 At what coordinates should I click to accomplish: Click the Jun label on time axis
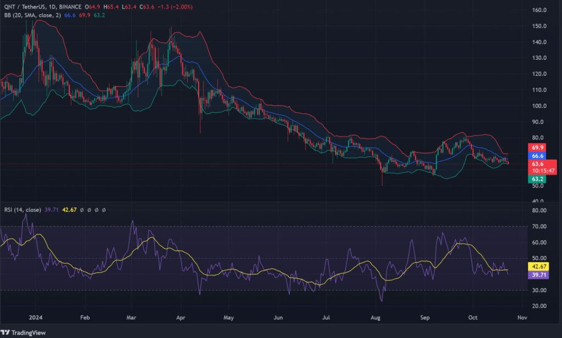[278, 317]
